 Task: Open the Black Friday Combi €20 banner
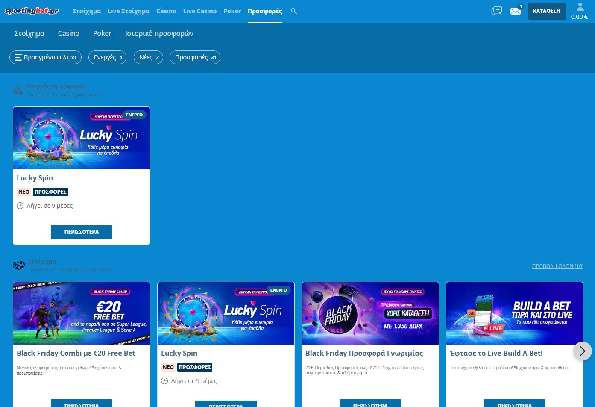[x=82, y=313]
